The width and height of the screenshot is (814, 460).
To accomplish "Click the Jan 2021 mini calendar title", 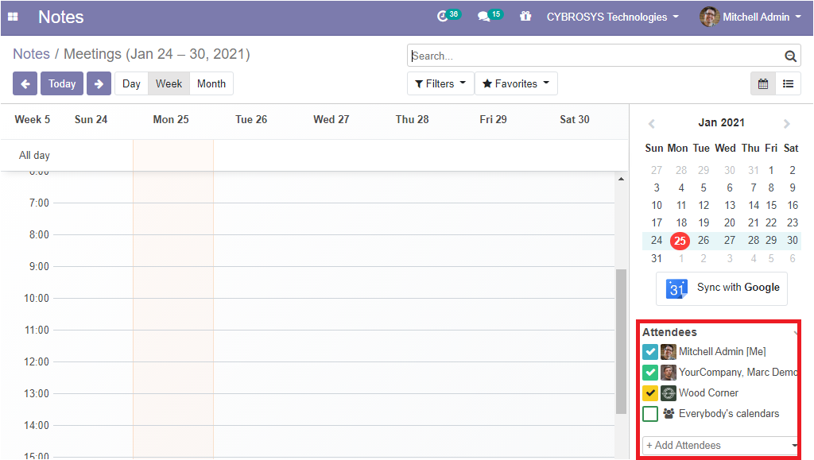I will coord(722,122).
